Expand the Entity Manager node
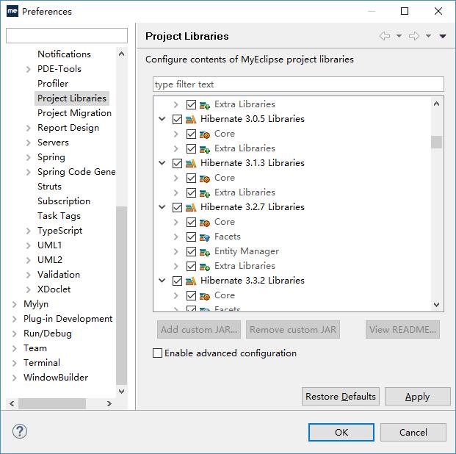Image resolution: width=456 pixels, height=454 pixels. click(x=176, y=251)
